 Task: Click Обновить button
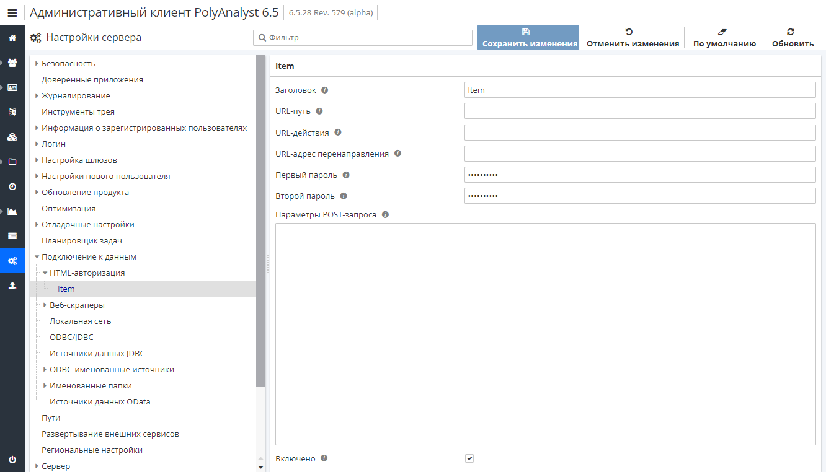click(793, 38)
